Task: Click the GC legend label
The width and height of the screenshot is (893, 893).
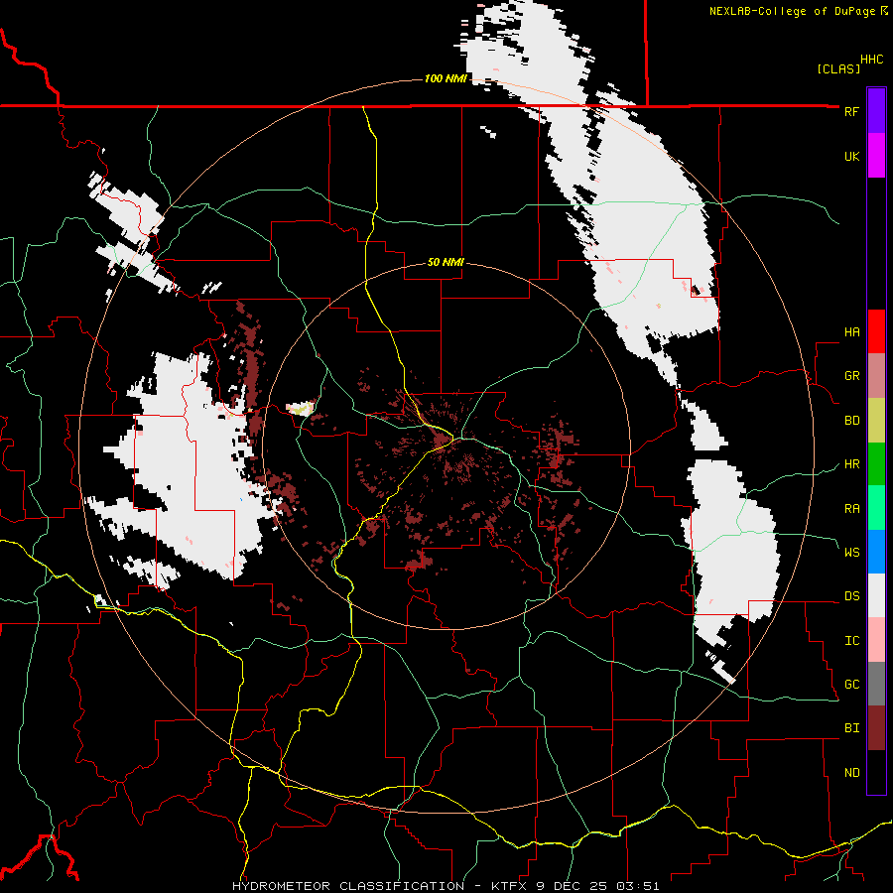Action: (x=851, y=684)
